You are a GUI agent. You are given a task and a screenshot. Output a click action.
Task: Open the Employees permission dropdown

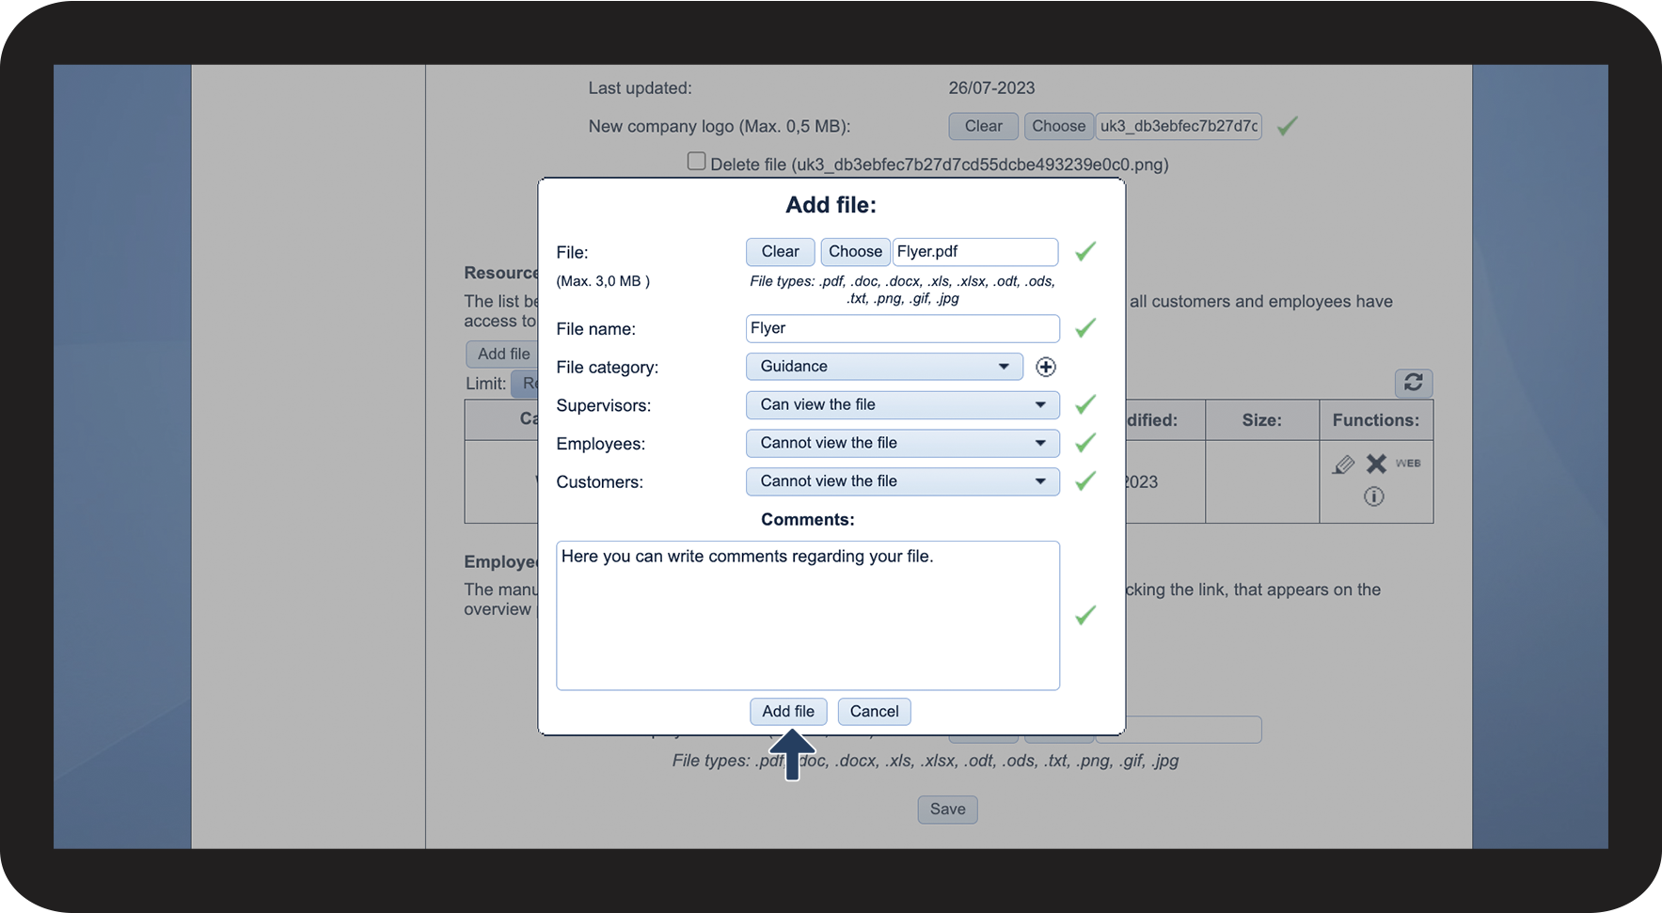coord(902,443)
